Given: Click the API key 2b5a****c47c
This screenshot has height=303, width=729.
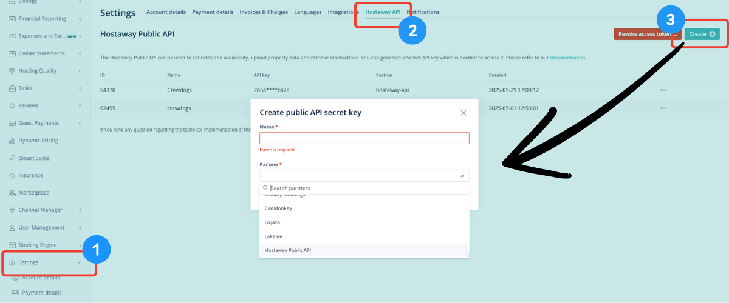Looking at the screenshot, I should [x=271, y=90].
